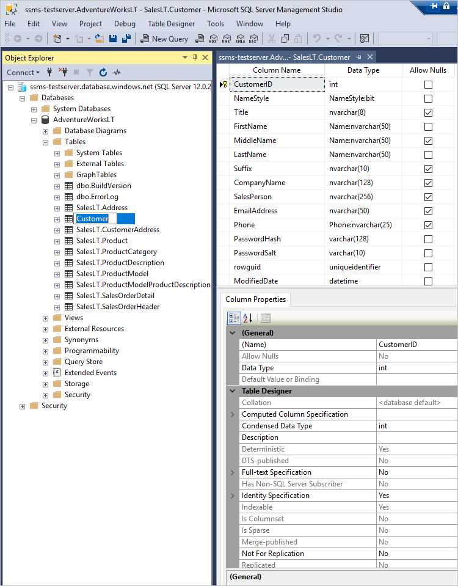Click the Disconnect icon in Object Explorer
Screen dimensions: 458x586
(63, 73)
